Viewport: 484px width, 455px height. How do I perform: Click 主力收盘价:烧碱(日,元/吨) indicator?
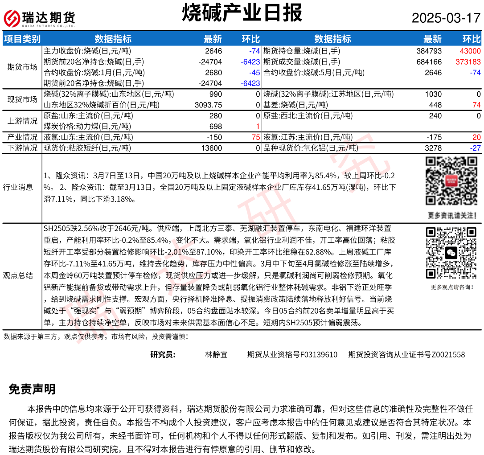[x=87, y=51]
